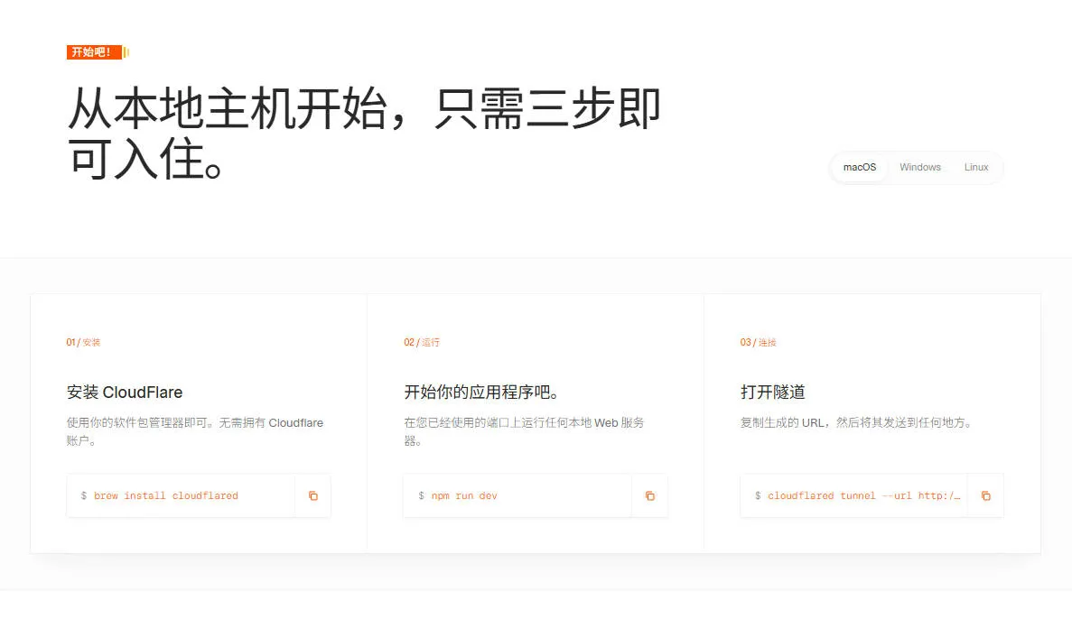Copy the npm run dev command
This screenshot has width=1072, height=619.
coord(650,496)
